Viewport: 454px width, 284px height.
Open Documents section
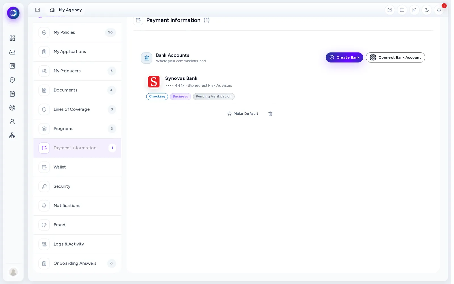(x=77, y=90)
